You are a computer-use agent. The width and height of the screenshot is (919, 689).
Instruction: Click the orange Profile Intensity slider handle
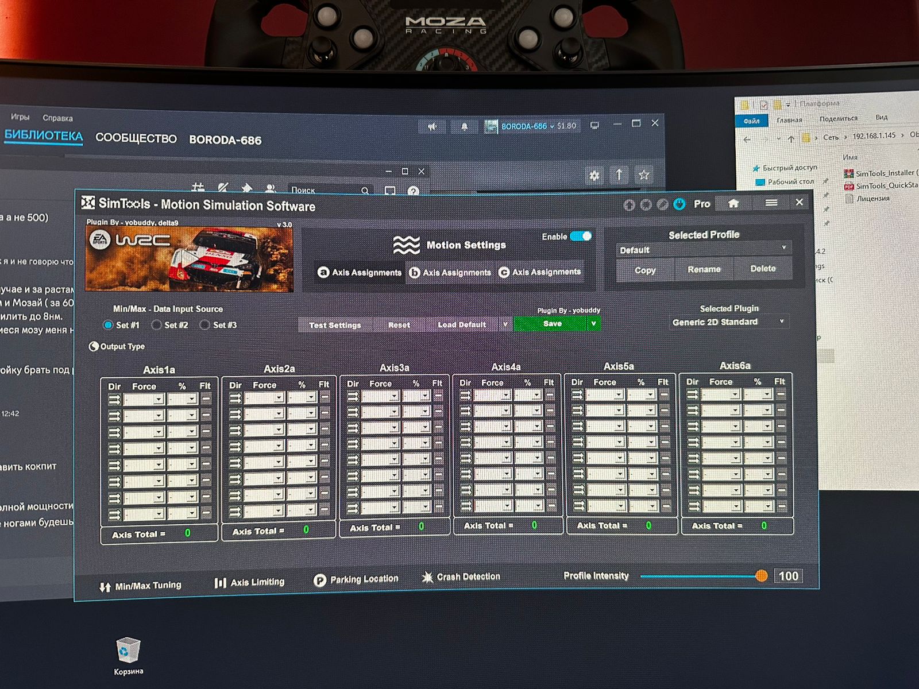point(761,576)
